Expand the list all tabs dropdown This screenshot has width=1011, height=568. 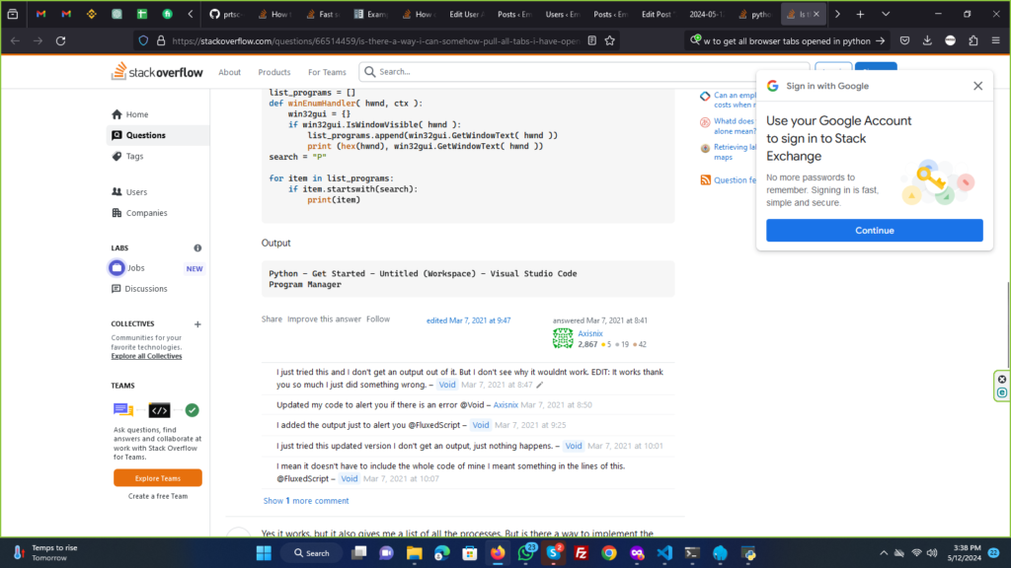tap(885, 15)
